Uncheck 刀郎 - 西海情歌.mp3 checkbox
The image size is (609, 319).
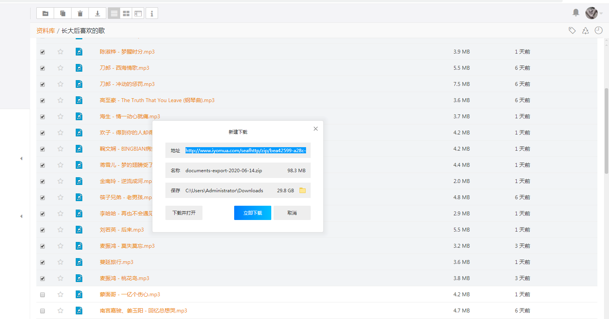43,68
